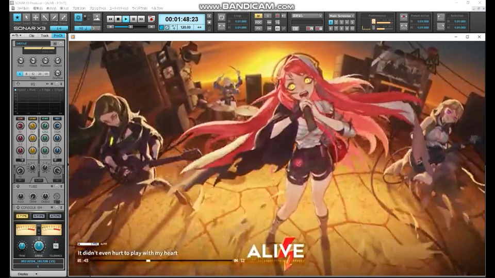495x278 pixels.
Task: Select A-TYPE console emulation
Action: [55, 216]
